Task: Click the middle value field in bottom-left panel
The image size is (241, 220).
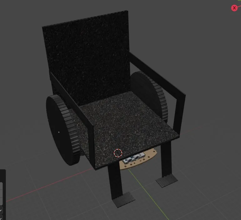Action: coord(1,193)
